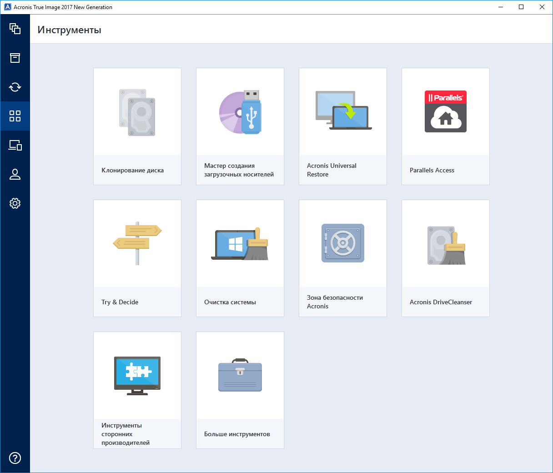
Task: Open the Archive section in sidebar
Action: coord(15,58)
